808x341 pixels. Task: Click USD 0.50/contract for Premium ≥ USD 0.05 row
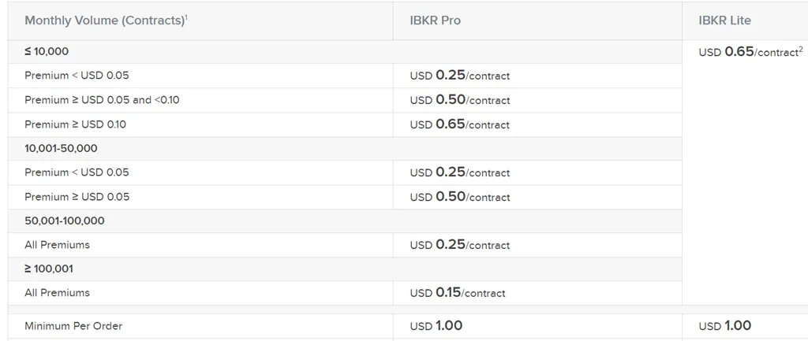coord(460,197)
